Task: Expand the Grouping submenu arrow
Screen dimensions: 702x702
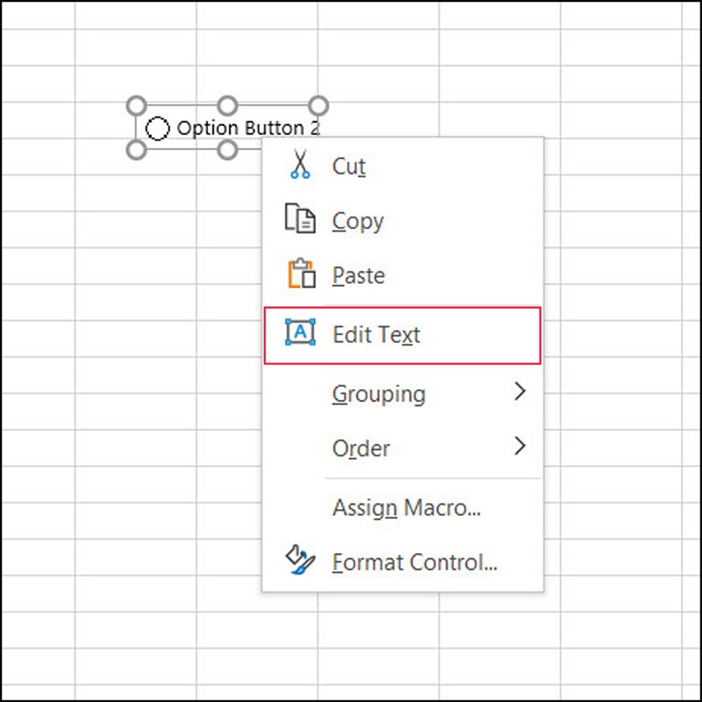Action: (x=519, y=393)
